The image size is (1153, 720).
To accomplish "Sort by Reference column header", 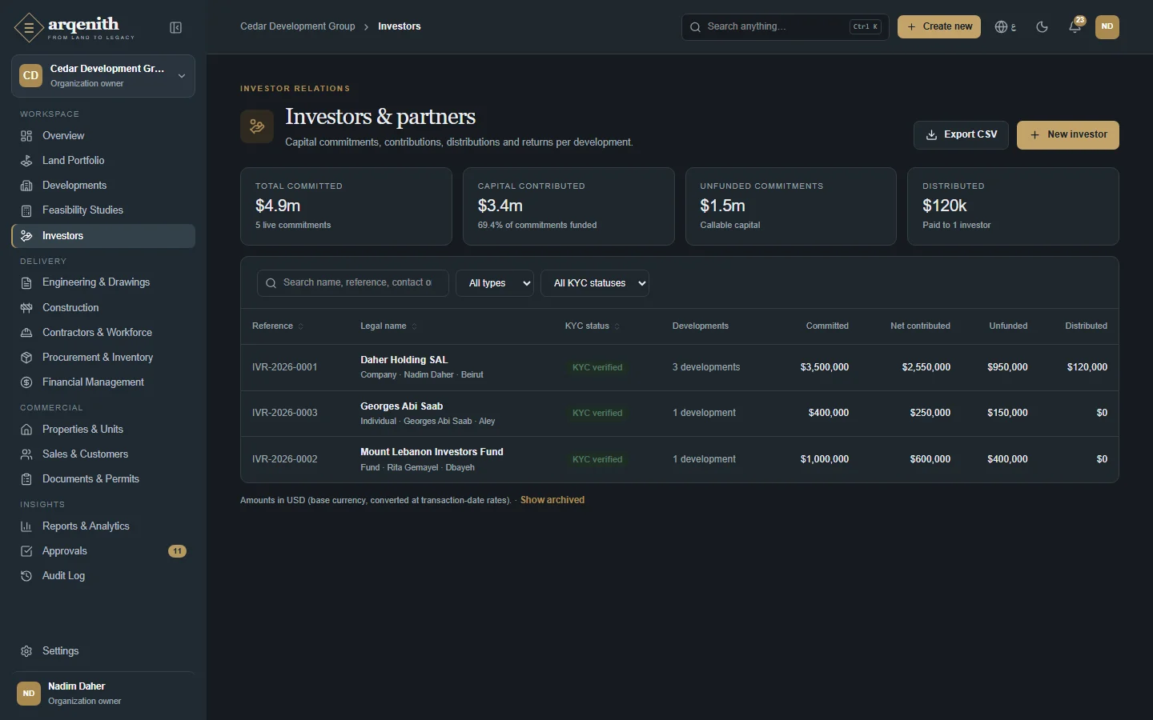I will (x=278, y=326).
